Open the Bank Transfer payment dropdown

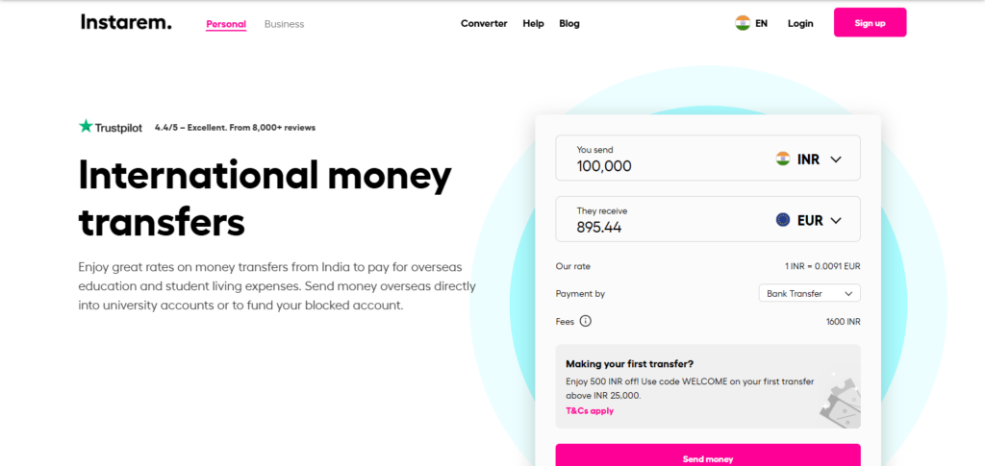click(809, 293)
